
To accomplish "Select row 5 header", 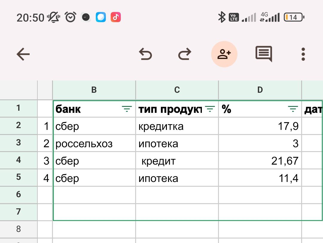I will coord(19,177).
